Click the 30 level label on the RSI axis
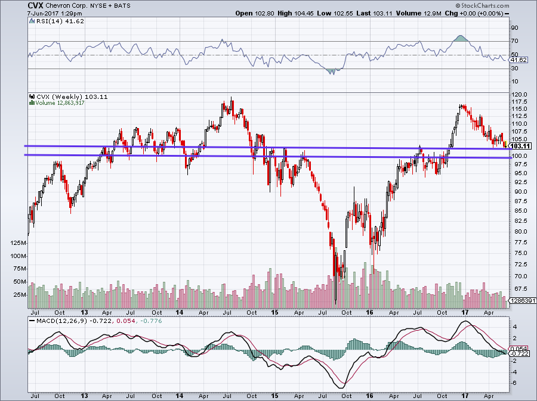Viewport: 537px width, 401px height. pos(514,69)
